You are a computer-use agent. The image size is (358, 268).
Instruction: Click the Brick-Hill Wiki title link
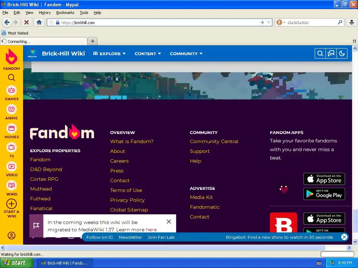coord(64,53)
